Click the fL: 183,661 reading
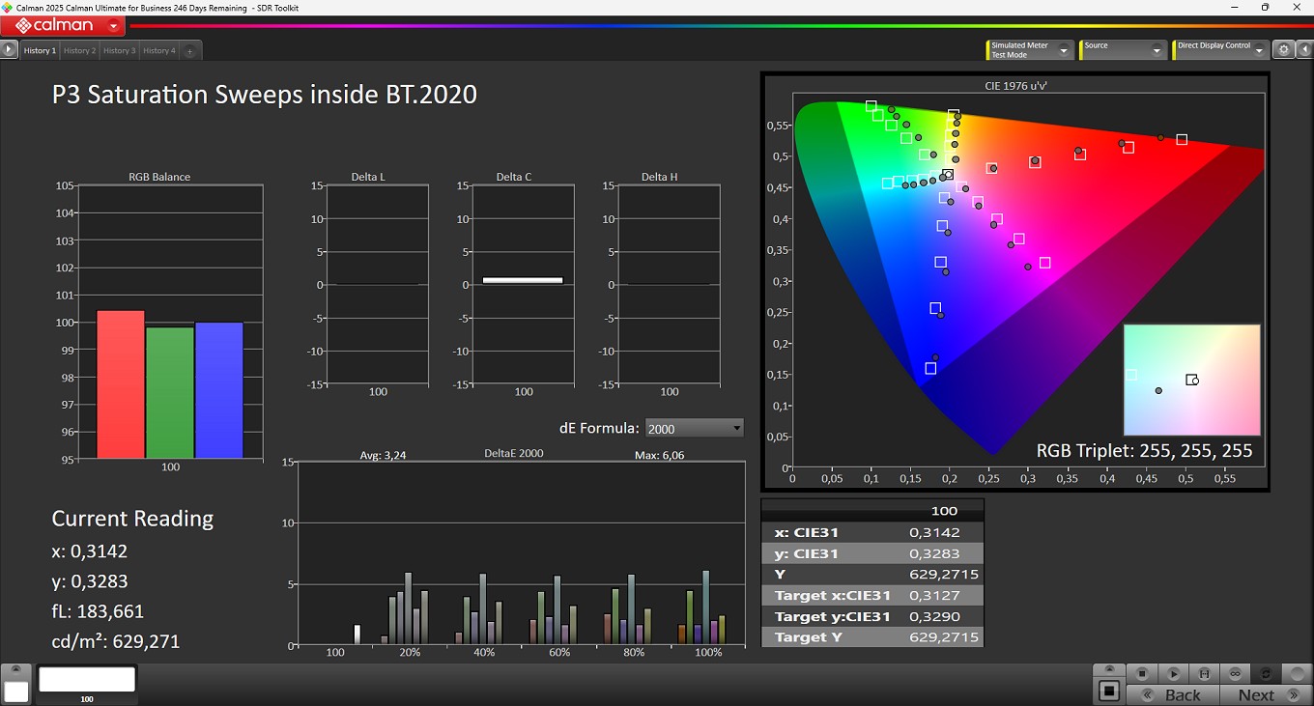 pos(98,611)
